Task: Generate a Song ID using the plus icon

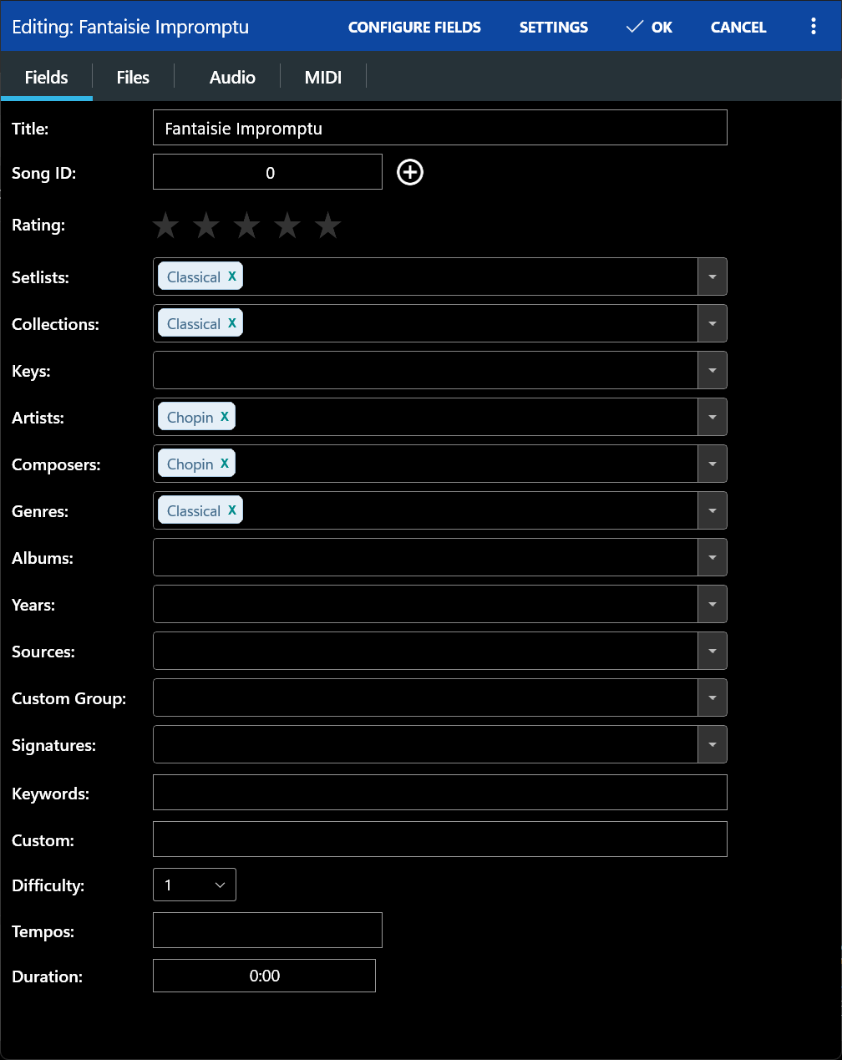Action: (x=409, y=172)
